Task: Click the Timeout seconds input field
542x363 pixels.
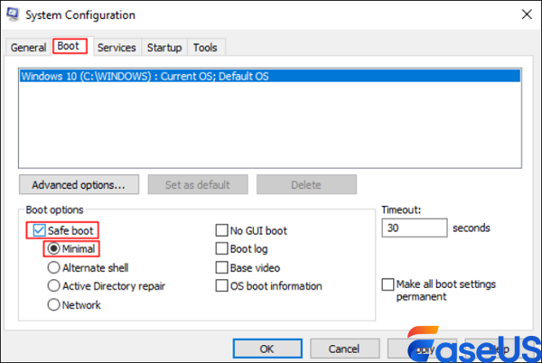Action: point(414,228)
